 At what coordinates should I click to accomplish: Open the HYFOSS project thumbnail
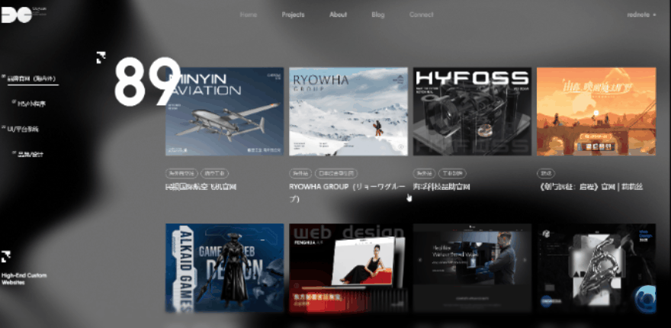click(x=471, y=111)
